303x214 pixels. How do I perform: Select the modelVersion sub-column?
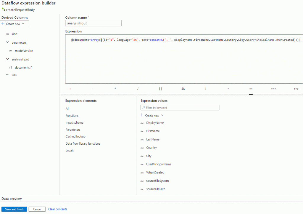click(24, 51)
